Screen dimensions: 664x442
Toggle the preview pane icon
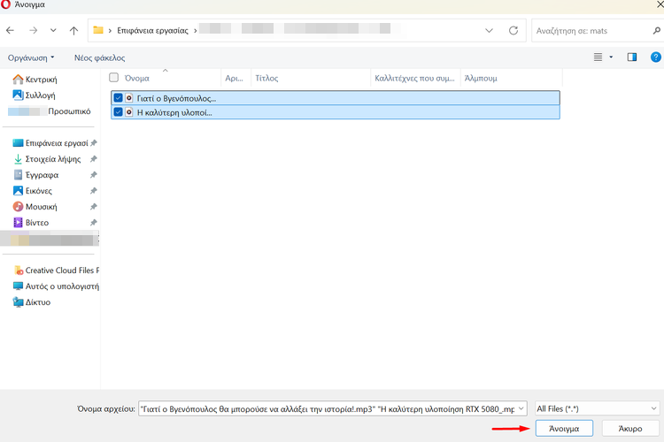[x=632, y=57]
